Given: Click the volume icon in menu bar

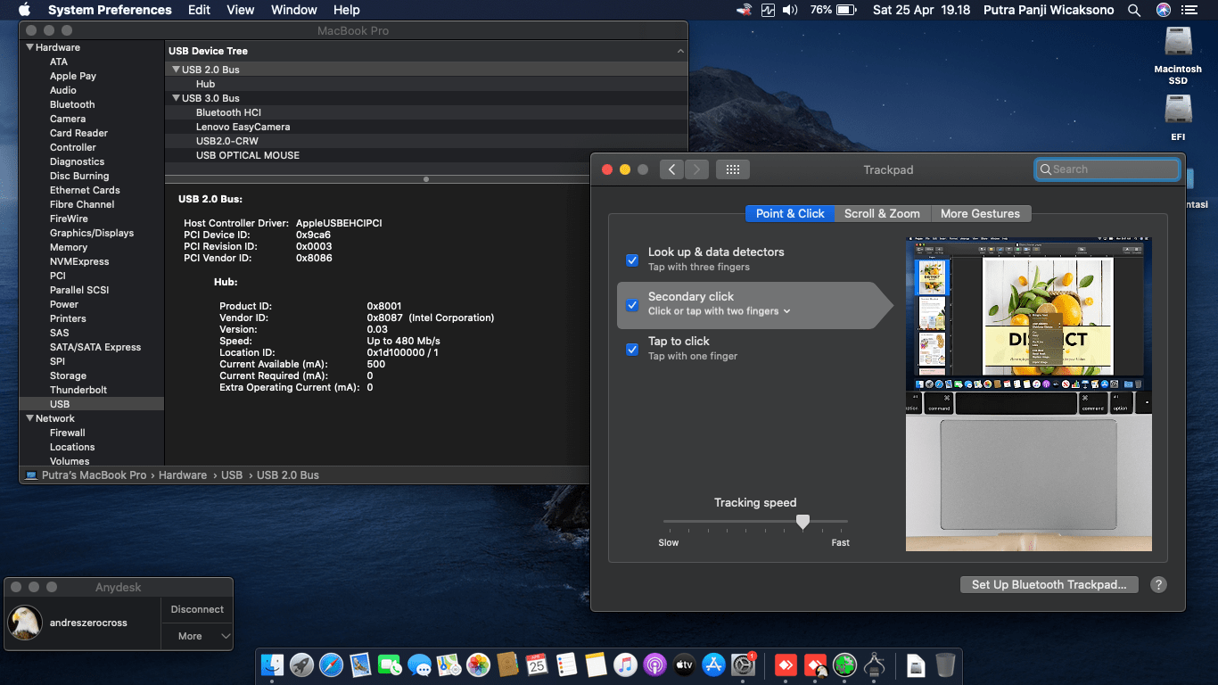Looking at the screenshot, I should point(790,10).
